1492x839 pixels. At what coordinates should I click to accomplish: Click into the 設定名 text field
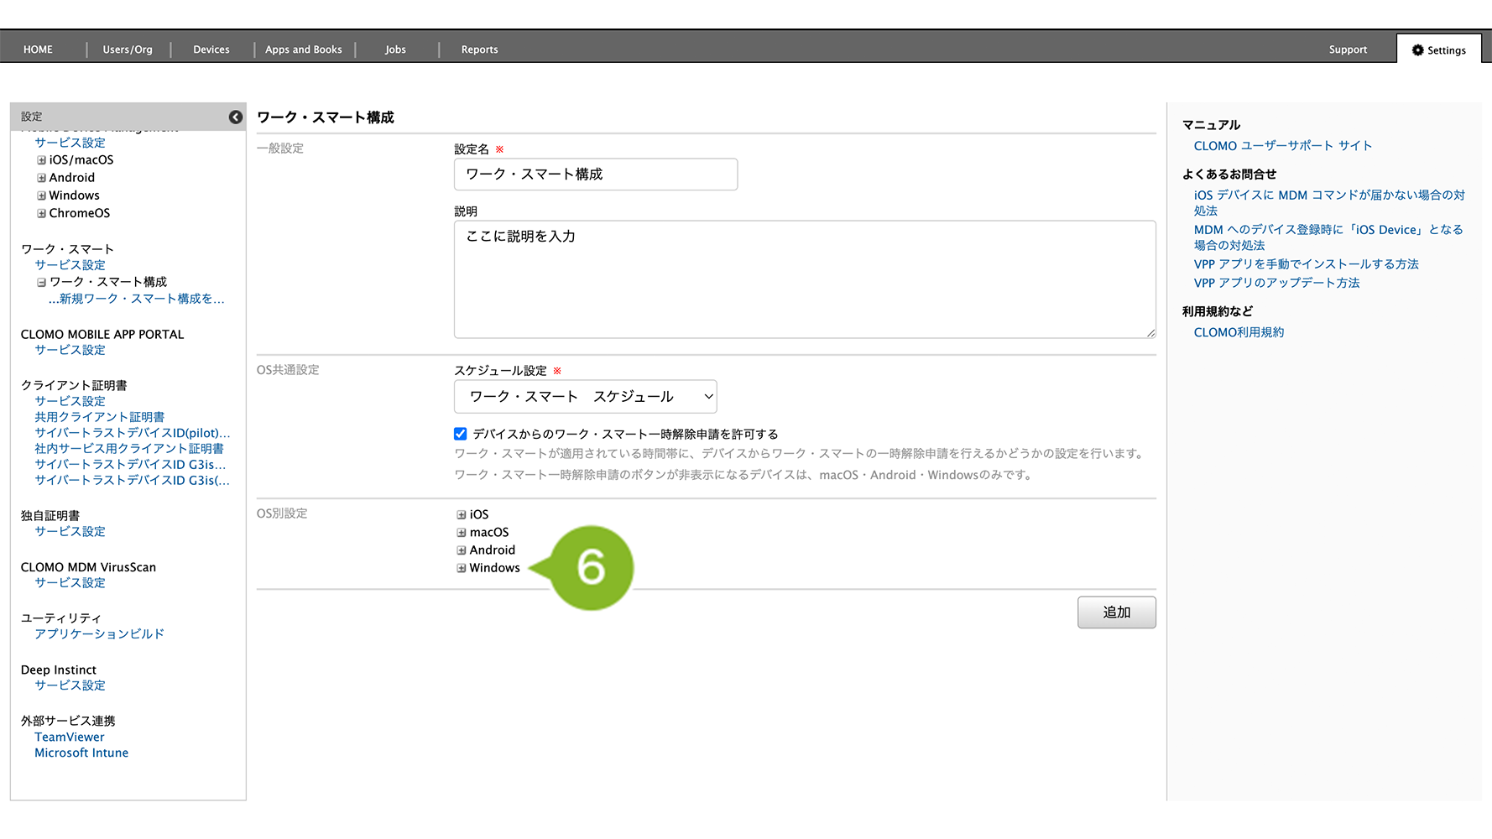[595, 175]
